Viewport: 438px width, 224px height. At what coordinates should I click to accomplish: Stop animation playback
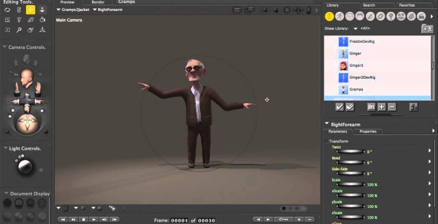(83, 219)
